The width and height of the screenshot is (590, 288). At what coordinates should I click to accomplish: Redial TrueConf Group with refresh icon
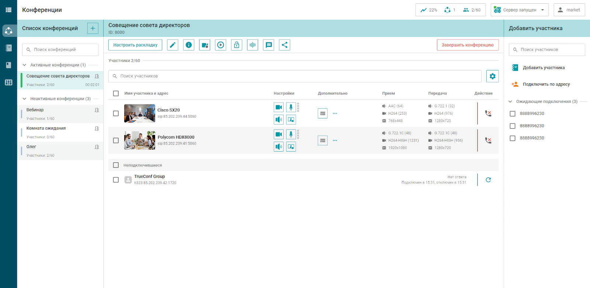click(488, 180)
